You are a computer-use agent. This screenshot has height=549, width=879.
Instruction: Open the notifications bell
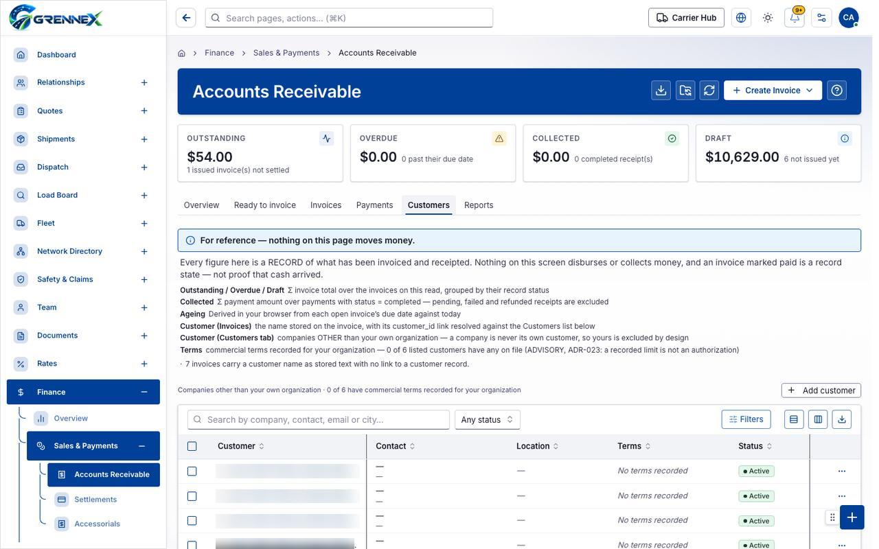click(795, 18)
